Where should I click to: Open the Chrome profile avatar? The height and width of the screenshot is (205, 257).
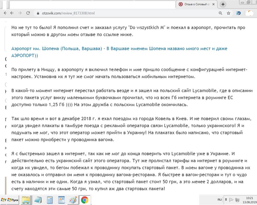pos(249,13)
